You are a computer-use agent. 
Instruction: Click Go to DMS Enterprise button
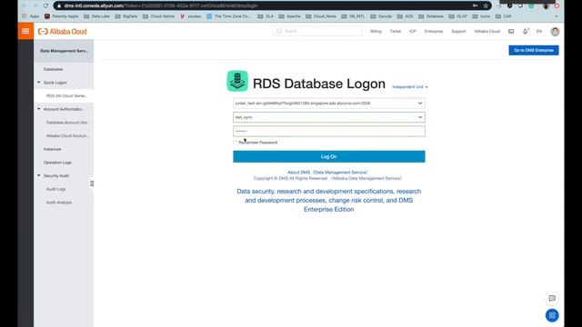[x=534, y=51]
